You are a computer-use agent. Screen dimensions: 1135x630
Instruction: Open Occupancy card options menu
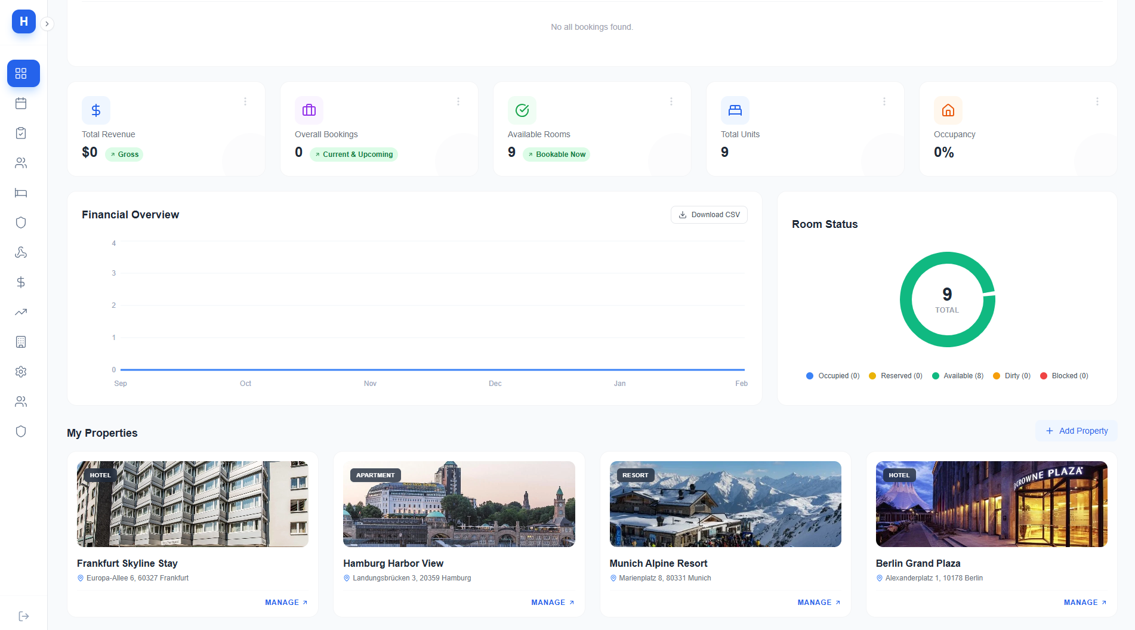click(x=1097, y=102)
